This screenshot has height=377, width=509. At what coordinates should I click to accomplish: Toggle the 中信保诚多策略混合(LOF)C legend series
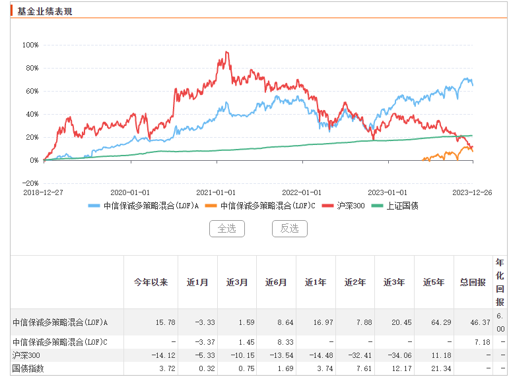click(x=260, y=206)
